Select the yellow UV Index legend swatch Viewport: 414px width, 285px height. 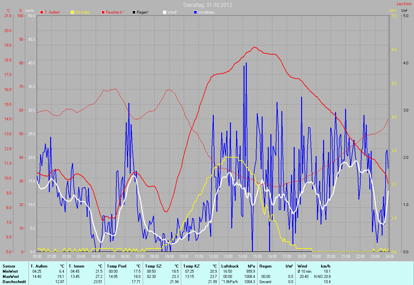click(72, 12)
